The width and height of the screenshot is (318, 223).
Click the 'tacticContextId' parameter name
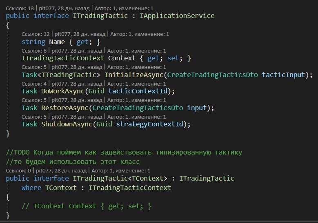pos(138,91)
